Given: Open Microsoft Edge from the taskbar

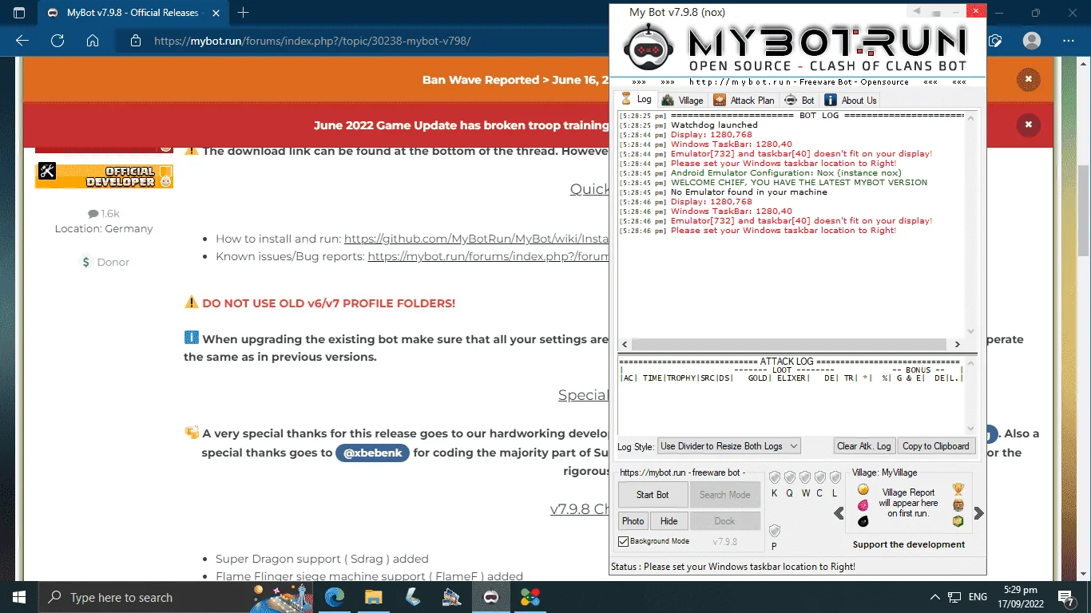Looking at the screenshot, I should (x=335, y=597).
